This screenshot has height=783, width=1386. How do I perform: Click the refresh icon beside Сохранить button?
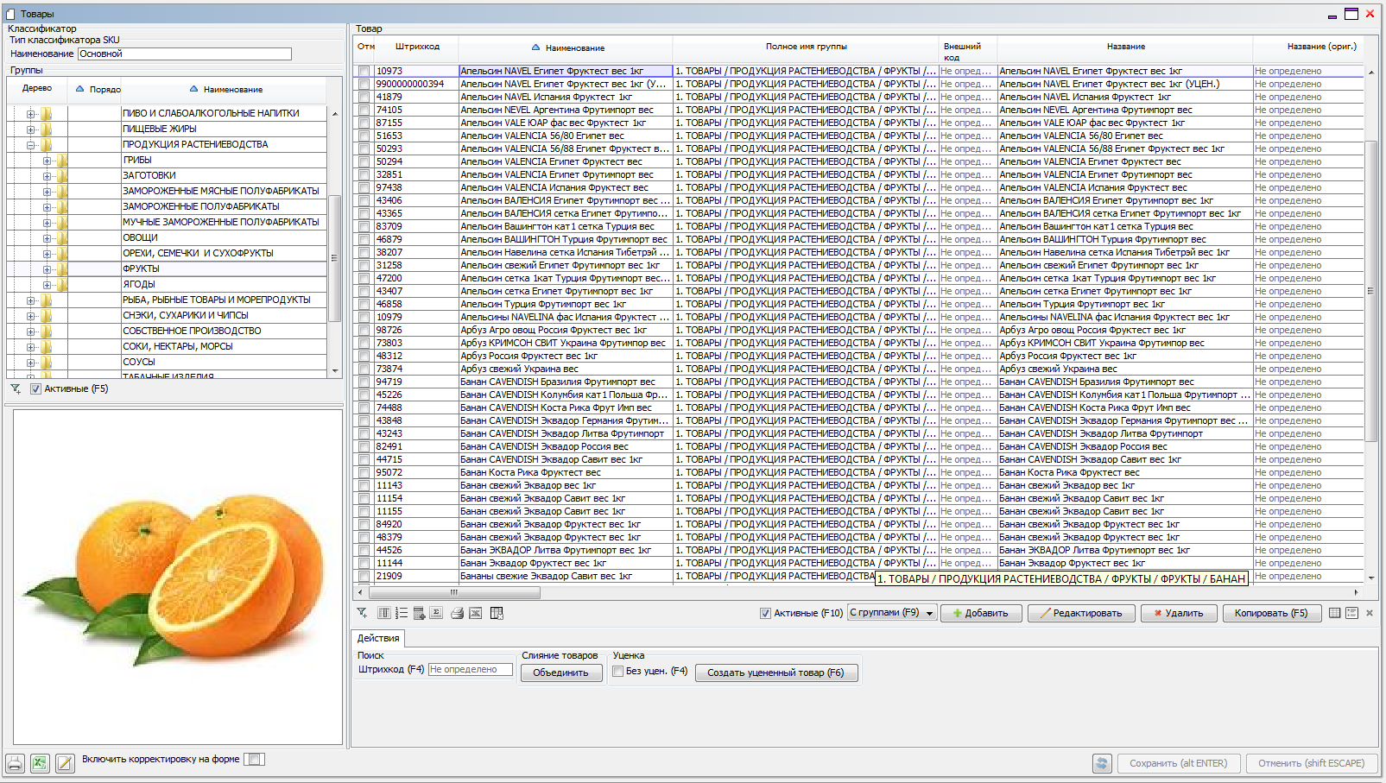[1101, 763]
